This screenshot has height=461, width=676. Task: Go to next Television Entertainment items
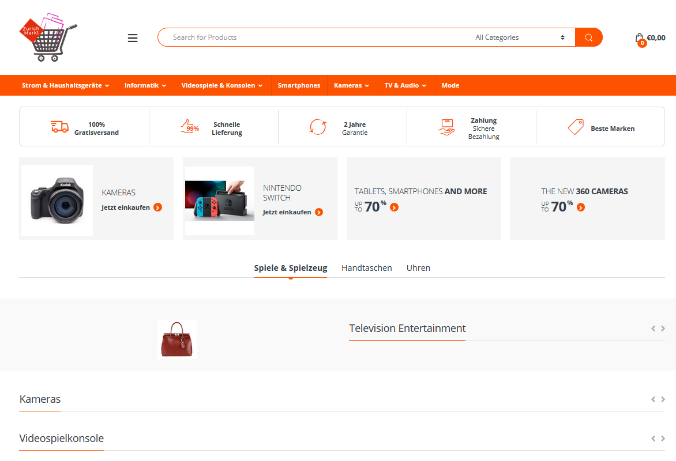coord(663,328)
